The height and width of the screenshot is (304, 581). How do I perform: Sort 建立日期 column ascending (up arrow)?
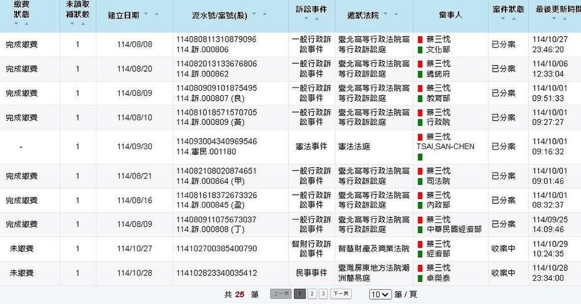pos(156,14)
